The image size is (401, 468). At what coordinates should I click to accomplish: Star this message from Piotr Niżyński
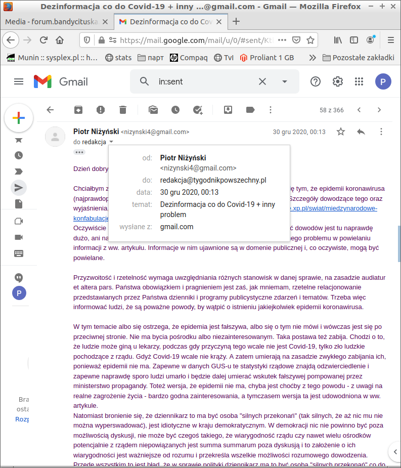point(341,132)
